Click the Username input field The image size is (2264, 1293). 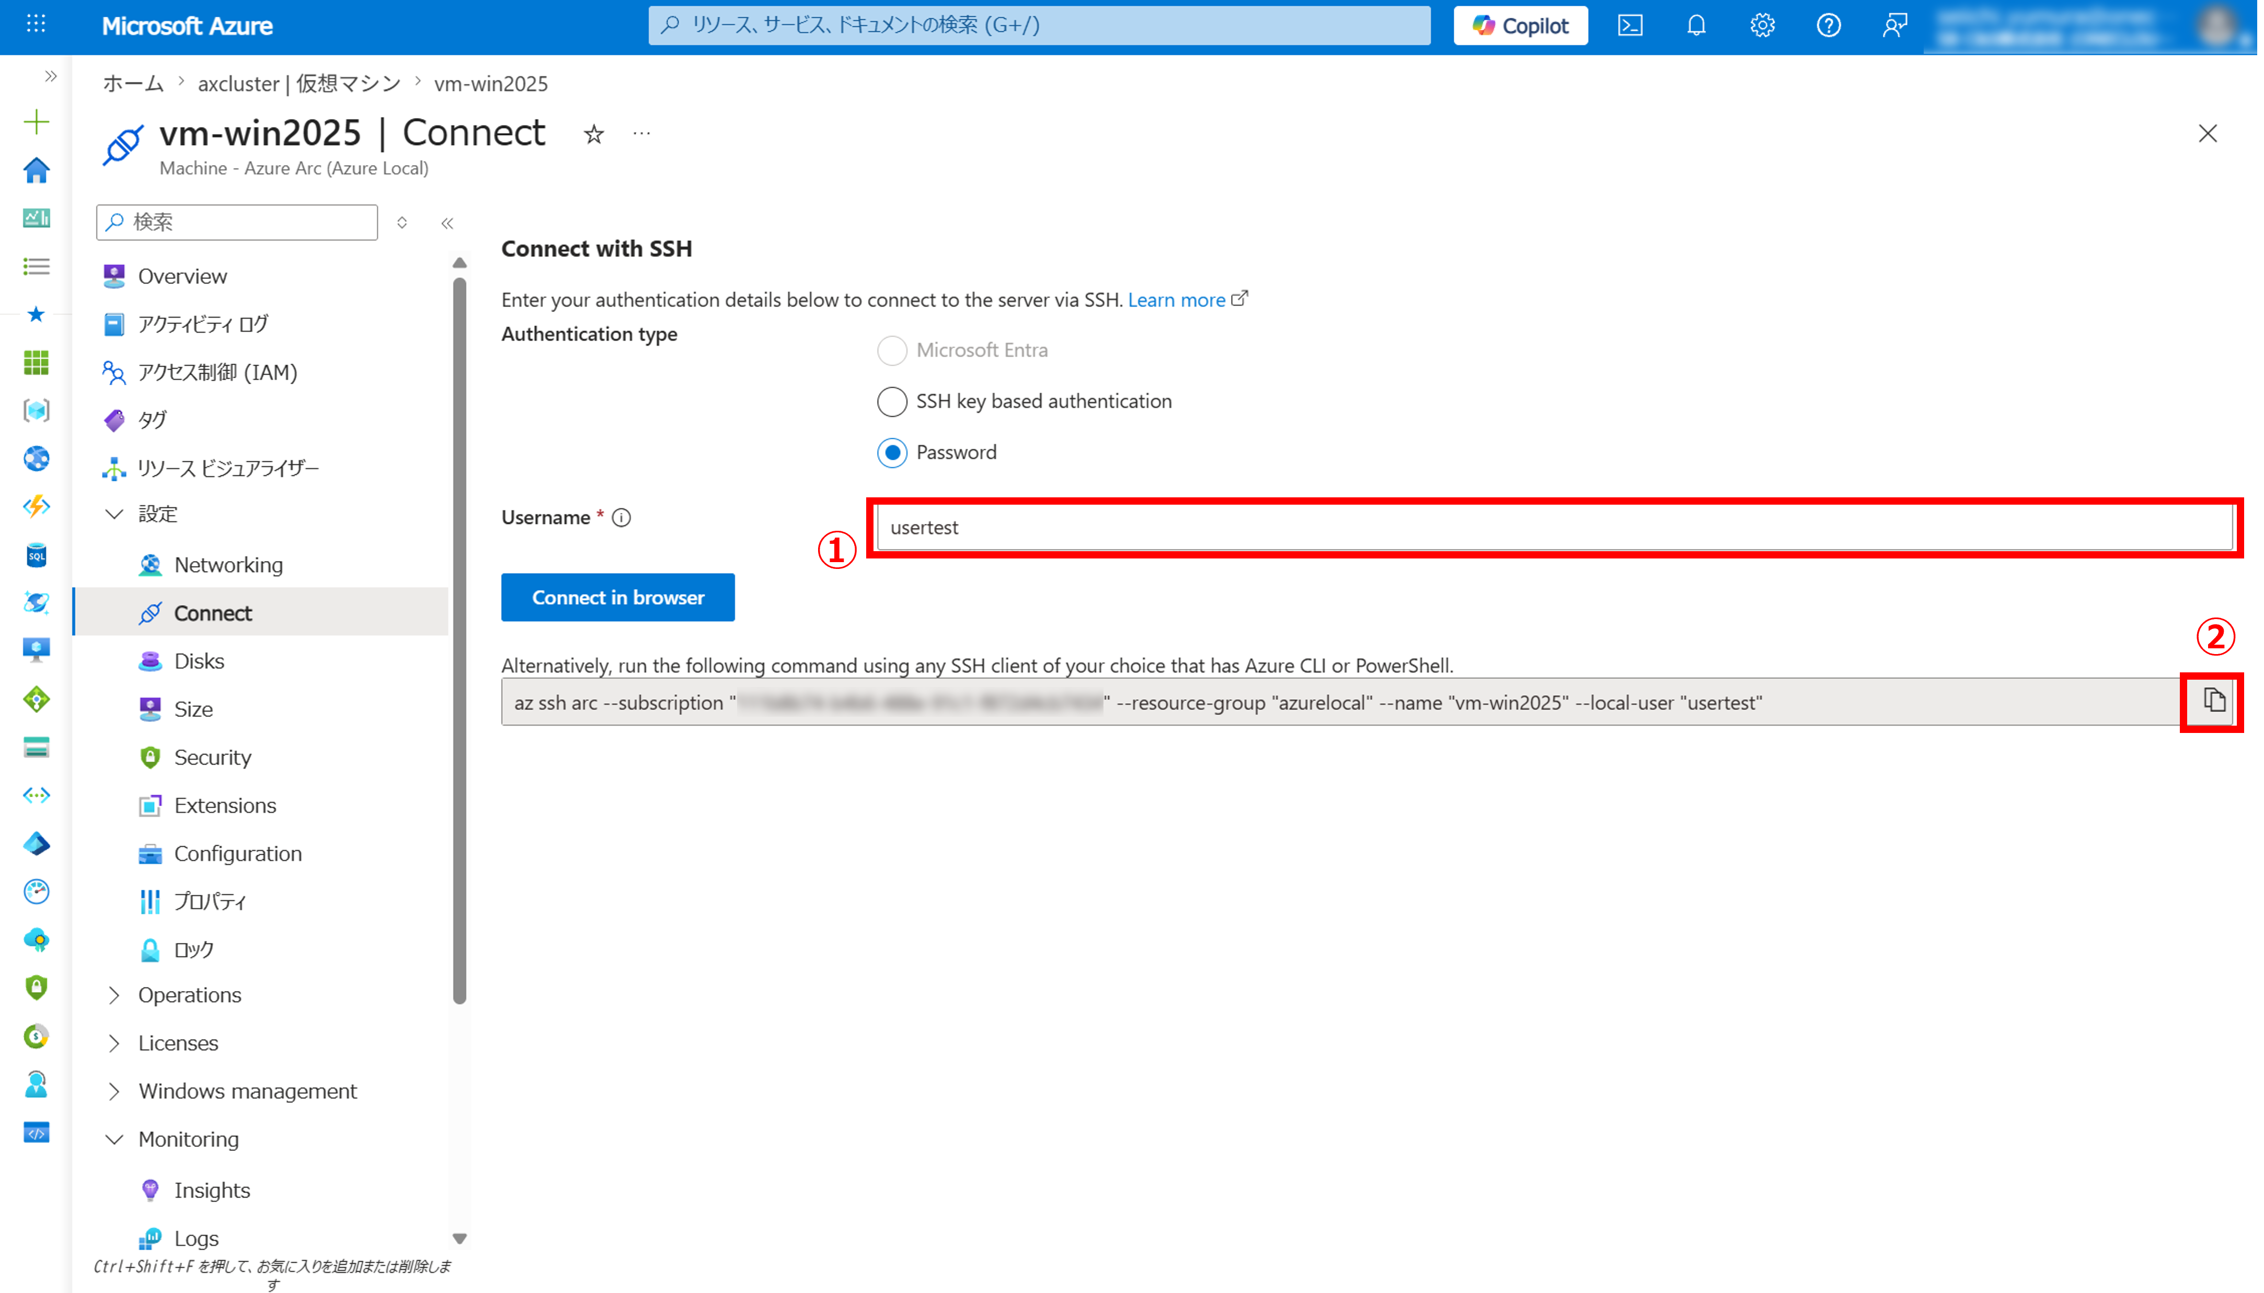pos(1554,528)
